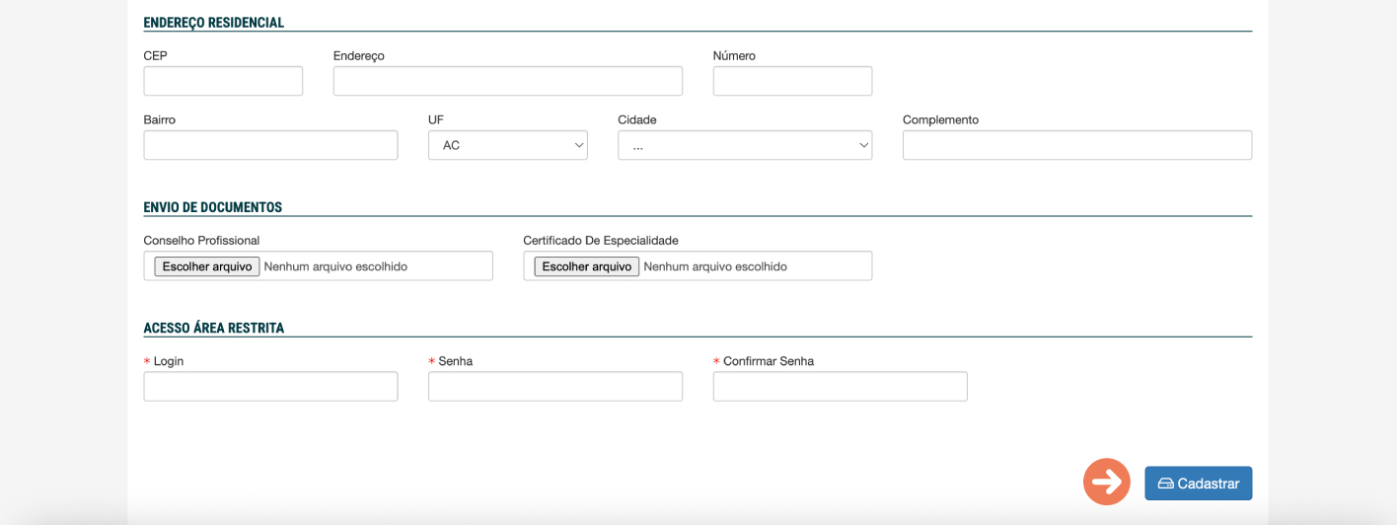Click the Login field label

click(x=169, y=361)
